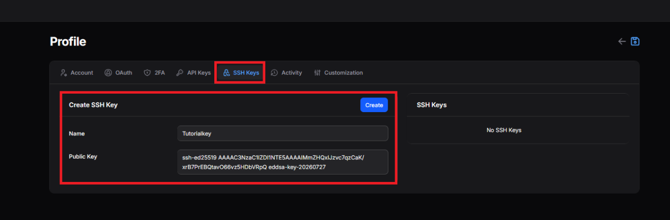Focus the Name input with Tutorialkey

pyautogui.click(x=283, y=133)
